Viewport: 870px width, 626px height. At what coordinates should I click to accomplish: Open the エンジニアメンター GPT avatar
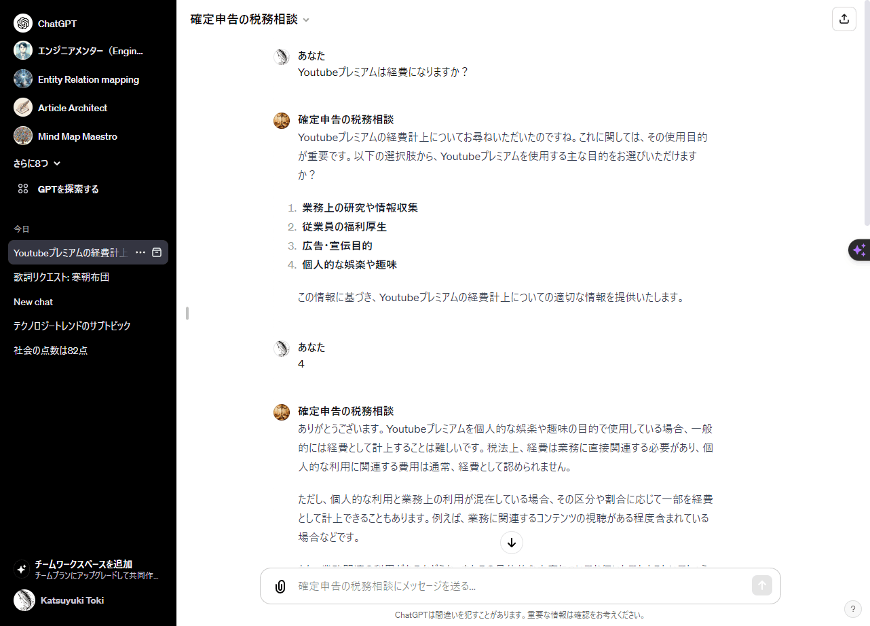click(x=23, y=51)
